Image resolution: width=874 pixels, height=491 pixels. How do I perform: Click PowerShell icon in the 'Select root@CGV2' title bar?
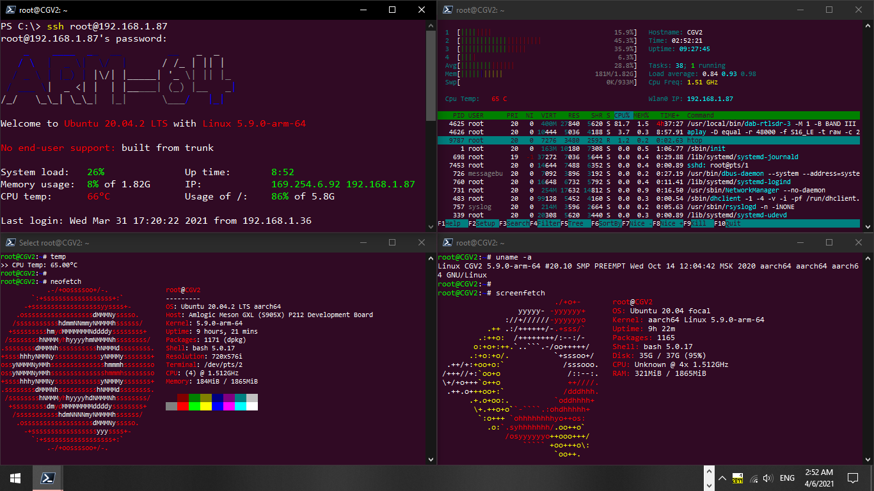pyautogui.click(x=11, y=243)
